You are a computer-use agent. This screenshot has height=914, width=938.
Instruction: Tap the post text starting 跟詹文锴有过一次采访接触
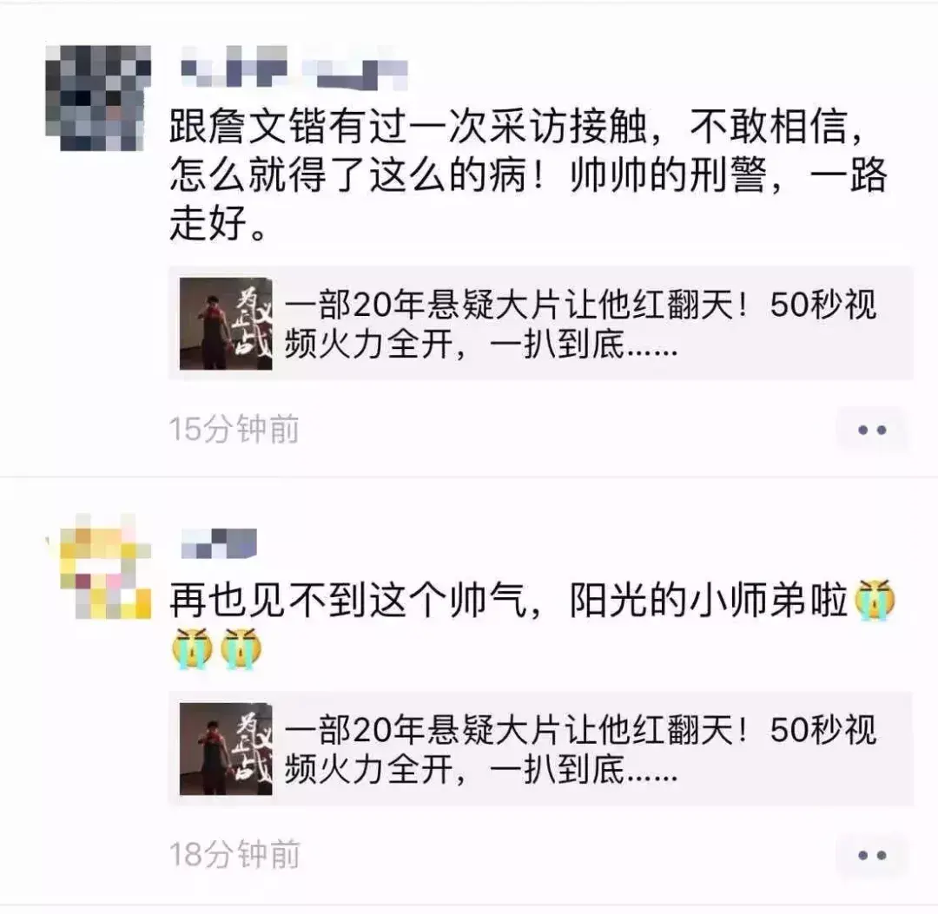click(528, 174)
